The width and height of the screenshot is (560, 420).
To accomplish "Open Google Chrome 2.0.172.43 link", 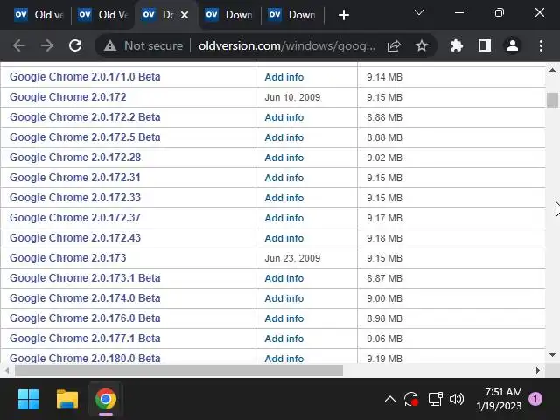I will 75,237.
